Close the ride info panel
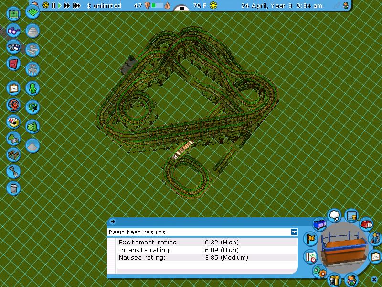382x287 pixels. 374,279
